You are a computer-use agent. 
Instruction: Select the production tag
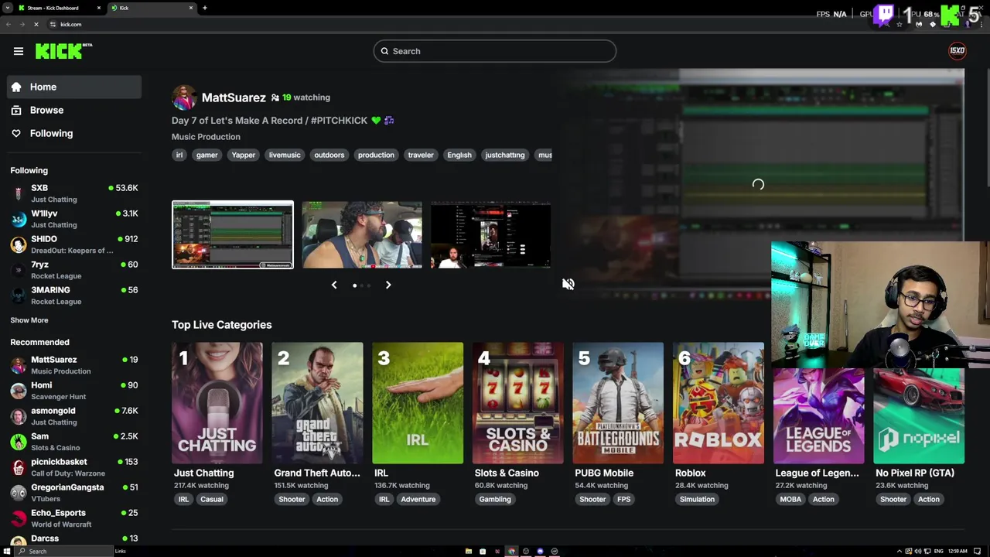click(376, 155)
